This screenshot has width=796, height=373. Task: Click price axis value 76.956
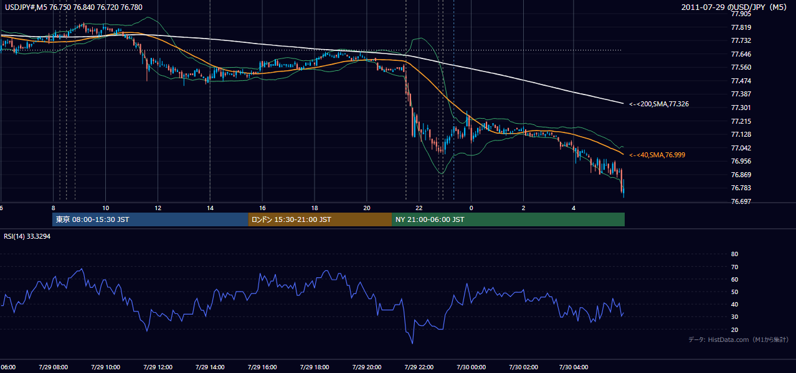[741, 161]
